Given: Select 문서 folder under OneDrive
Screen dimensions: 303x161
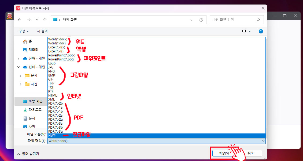Looking at the screenshot, I should 31,76.
